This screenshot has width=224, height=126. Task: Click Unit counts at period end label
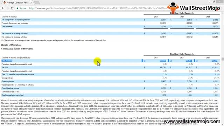(10, 92)
